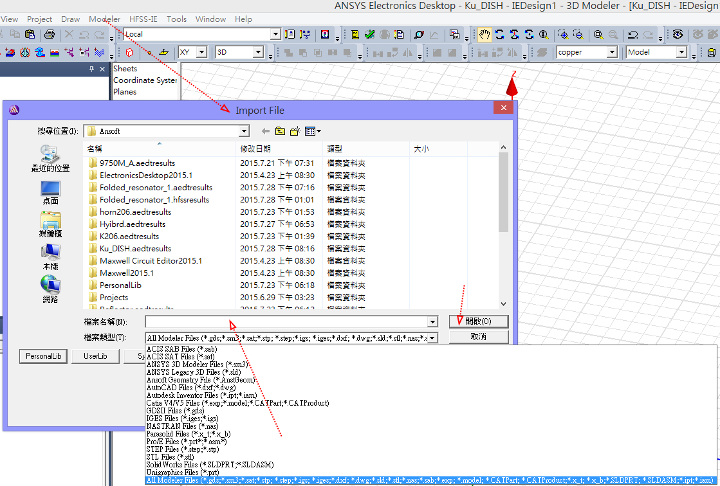Sort by modified date column header
The height and width of the screenshot is (486, 720).
tap(280, 148)
